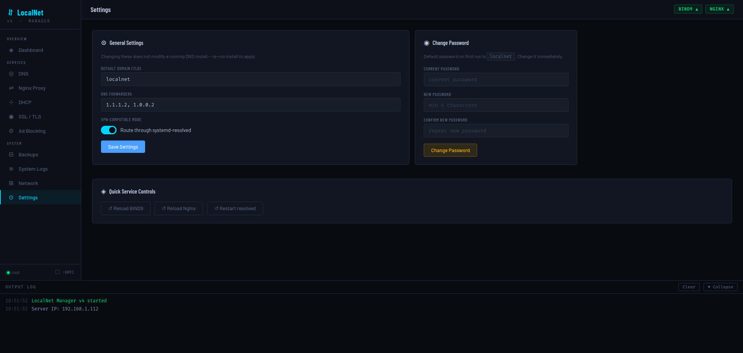Click the Nginx Proxy arrows icon
The height and width of the screenshot is (353, 743).
(11, 88)
